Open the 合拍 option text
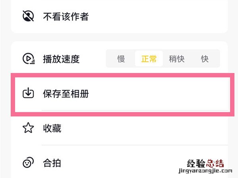The height and width of the screenshot is (178, 238). pyautogui.click(x=52, y=163)
